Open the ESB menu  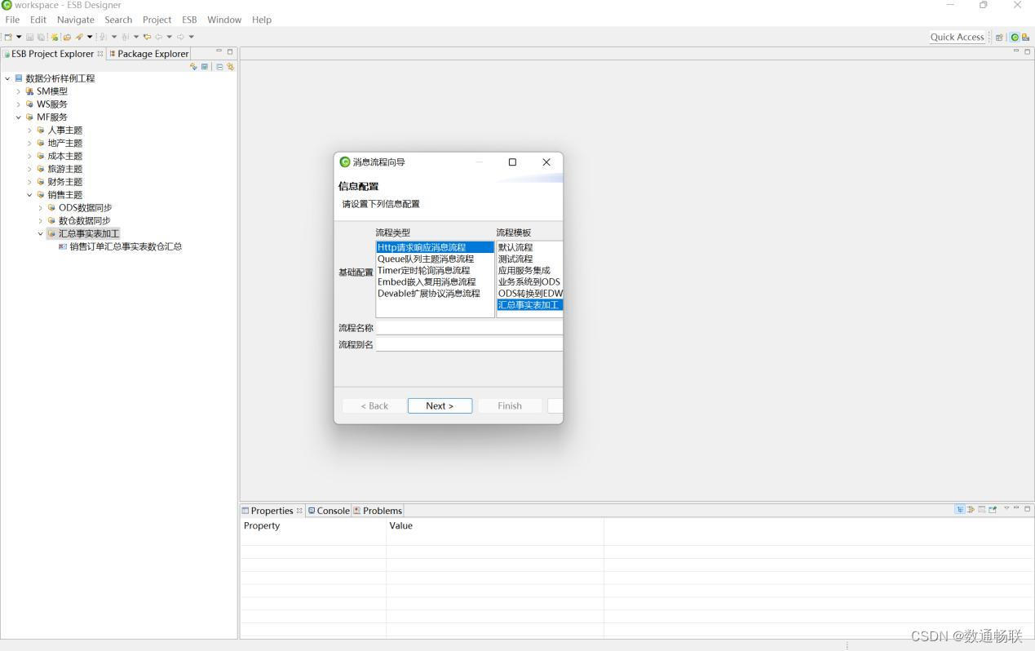pos(189,20)
